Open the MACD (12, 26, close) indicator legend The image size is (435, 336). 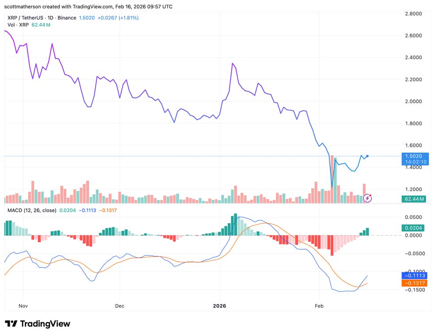click(x=32, y=210)
